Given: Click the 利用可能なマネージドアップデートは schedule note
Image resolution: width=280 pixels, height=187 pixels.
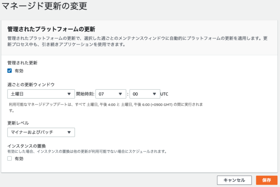Looking at the screenshot, I should point(106,107).
